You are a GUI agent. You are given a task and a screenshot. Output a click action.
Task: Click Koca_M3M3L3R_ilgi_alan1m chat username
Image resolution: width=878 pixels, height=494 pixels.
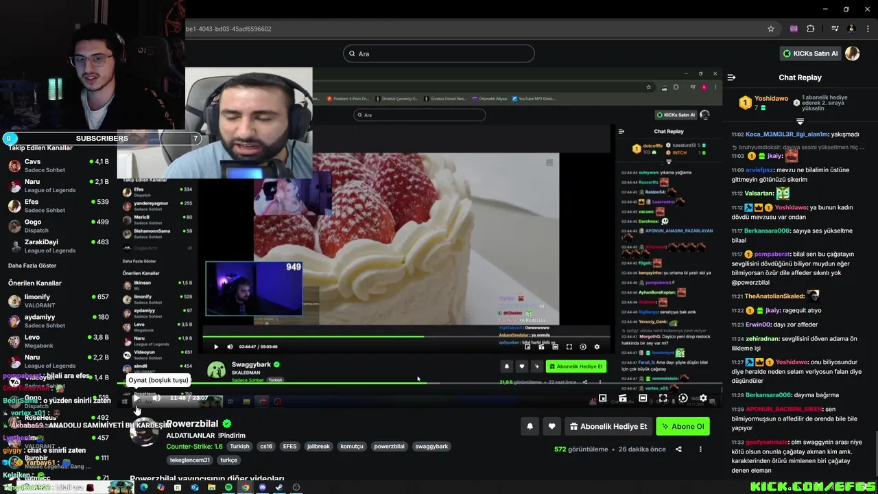pyautogui.click(x=787, y=134)
